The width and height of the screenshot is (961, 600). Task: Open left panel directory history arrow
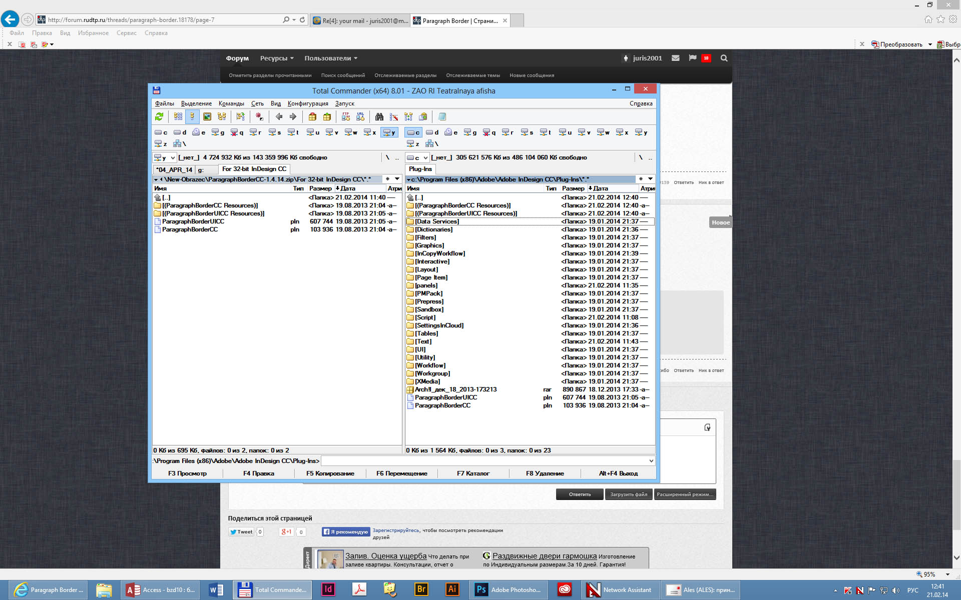pyautogui.click(x=397, y=179)
